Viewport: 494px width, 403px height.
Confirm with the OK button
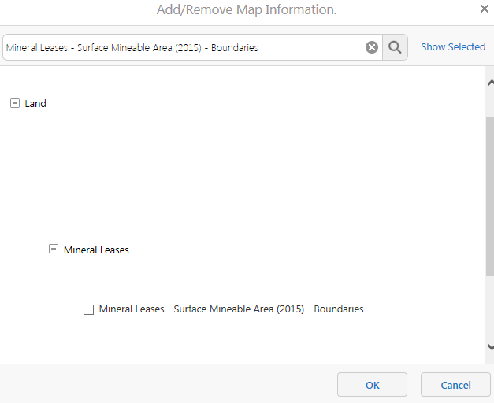point(372,385)
